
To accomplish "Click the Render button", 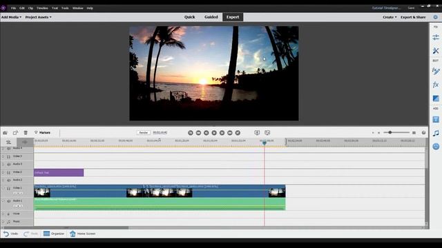I will pos(144,132).
